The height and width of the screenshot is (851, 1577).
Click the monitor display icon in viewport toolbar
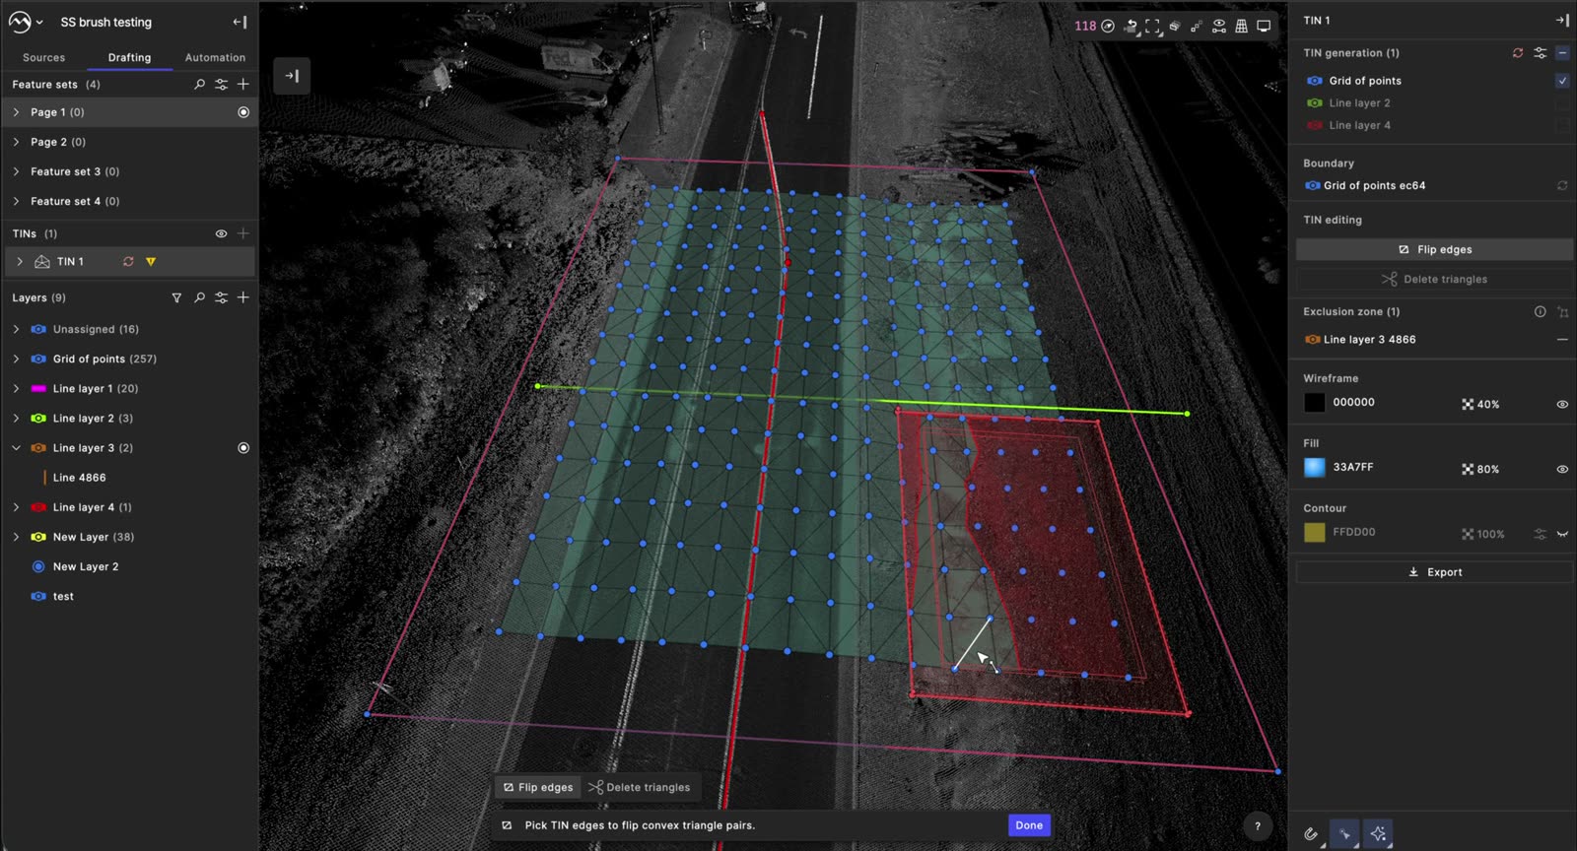(1264, 27)
